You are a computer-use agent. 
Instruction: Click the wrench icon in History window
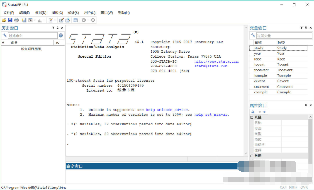[x=4, y=35]
